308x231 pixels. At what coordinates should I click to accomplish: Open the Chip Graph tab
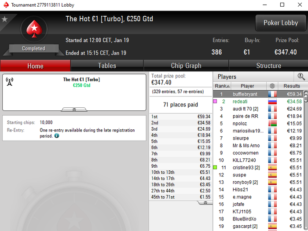(x=186, y=66)
